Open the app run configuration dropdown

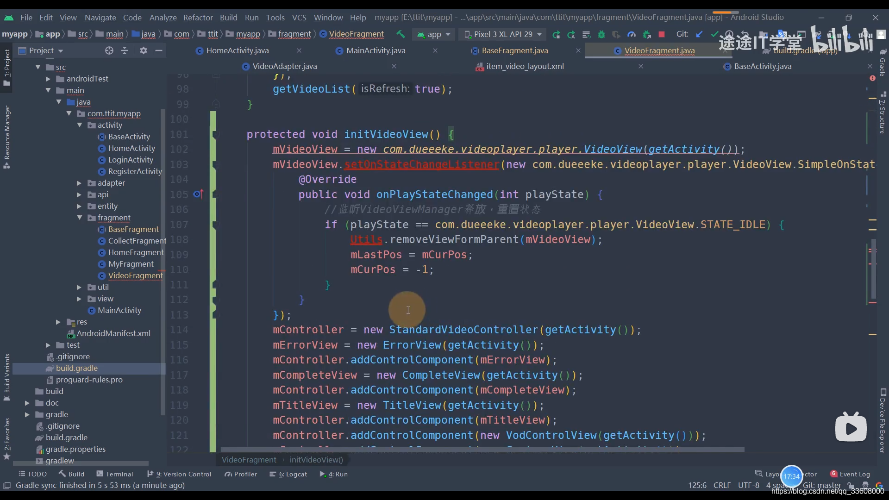point(434,34)
